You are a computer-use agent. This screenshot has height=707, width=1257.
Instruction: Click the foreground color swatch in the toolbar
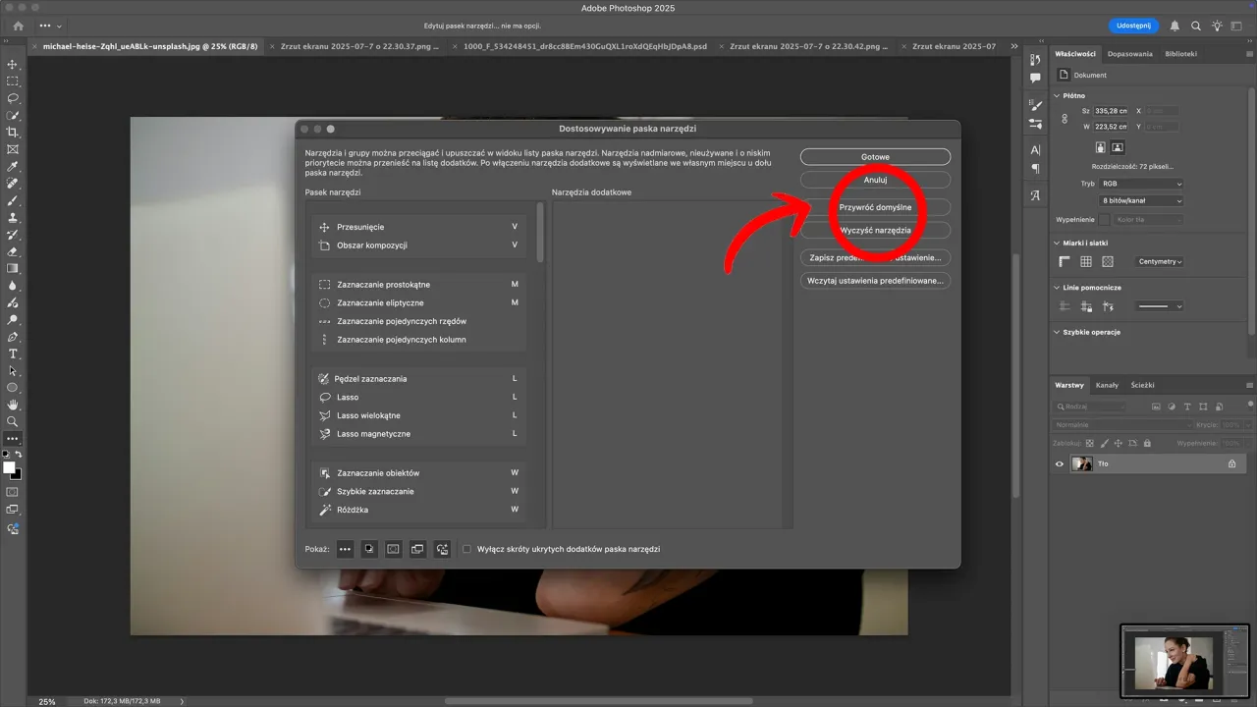10,469
